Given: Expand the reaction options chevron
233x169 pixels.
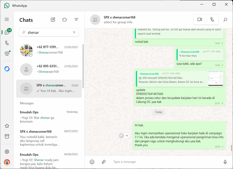Looking at the screenshot, I should click(x=127, y=136).
